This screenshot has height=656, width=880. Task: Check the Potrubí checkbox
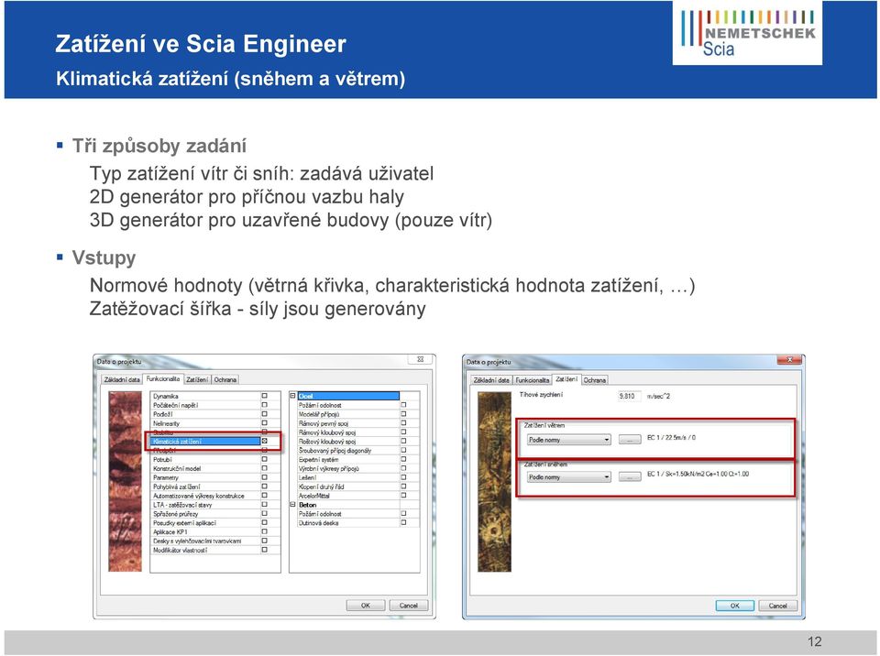264,459
